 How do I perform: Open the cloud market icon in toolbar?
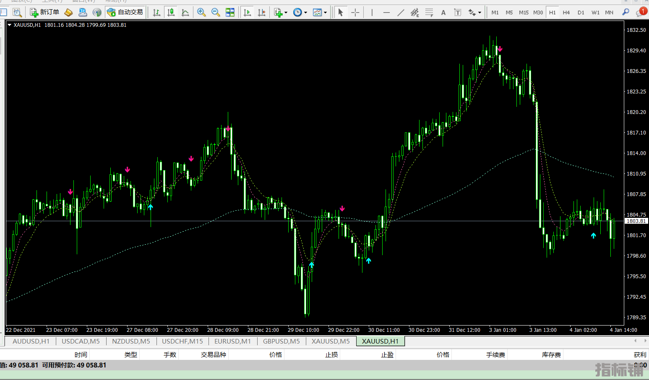pos(83,12)
